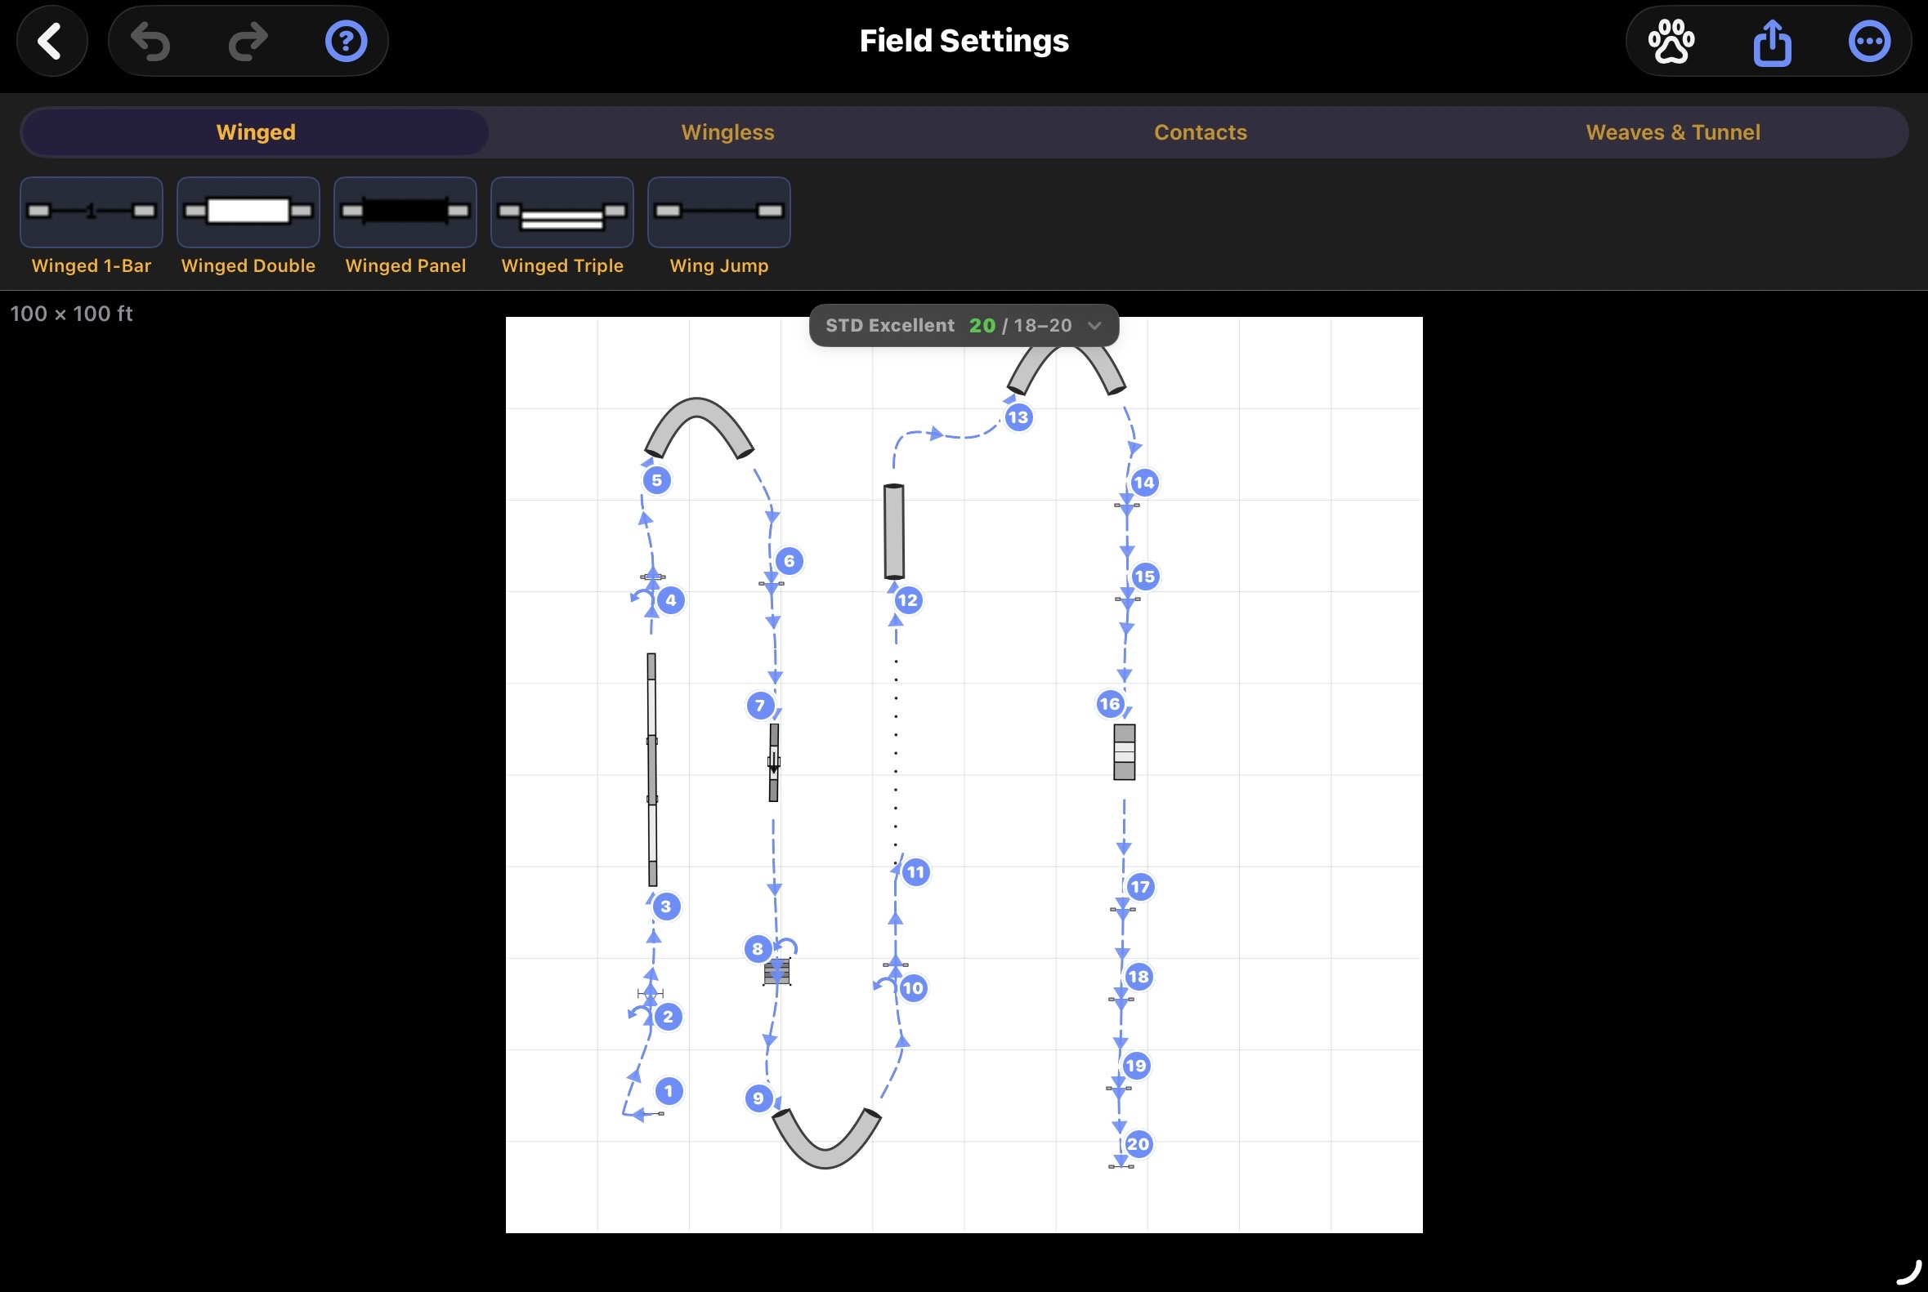Add a Winged Double jump
1928x1292 pixels.
[248, 212]
